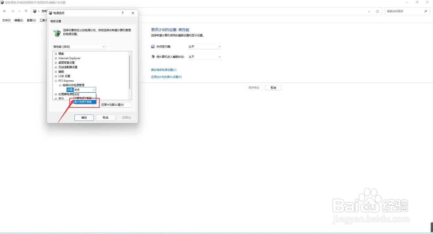
Task: Select the Internet Explorer tree label
Action: click(x=69, y=58)
